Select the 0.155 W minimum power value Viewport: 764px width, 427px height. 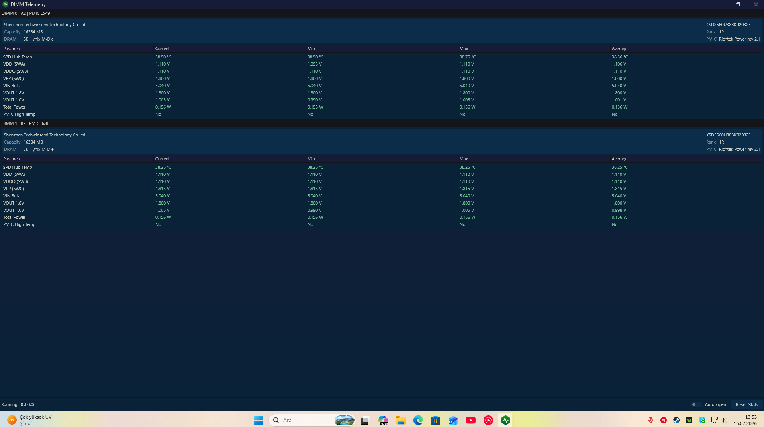315,107
